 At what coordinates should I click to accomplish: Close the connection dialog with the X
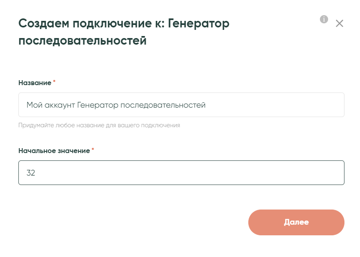339,23
